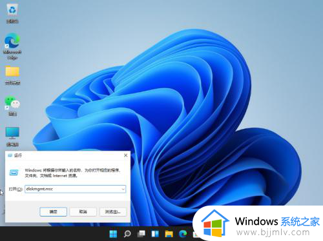The image size is (323, 241).
Task: Close the Run dialog window
Action: (x=126, y=155)
